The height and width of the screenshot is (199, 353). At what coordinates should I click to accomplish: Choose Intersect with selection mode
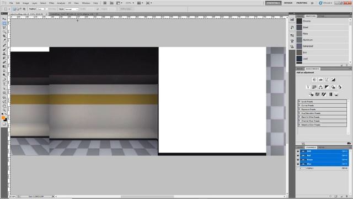(x=24, y=9)
